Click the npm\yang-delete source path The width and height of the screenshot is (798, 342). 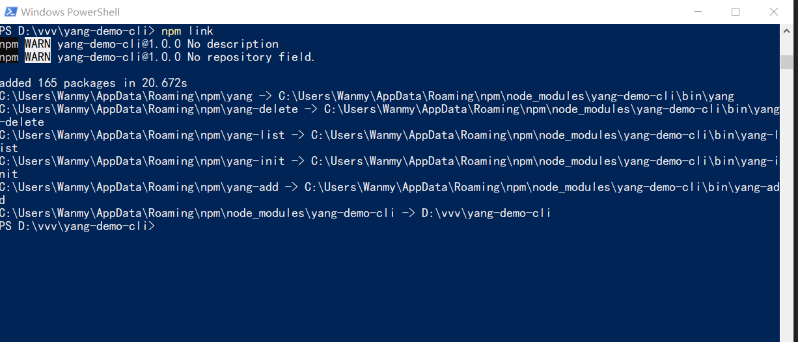click(148, 109)
